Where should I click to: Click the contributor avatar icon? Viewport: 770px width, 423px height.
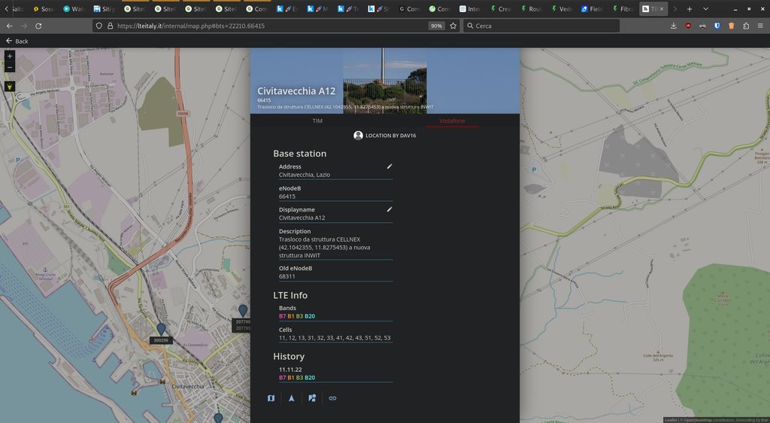358,135
